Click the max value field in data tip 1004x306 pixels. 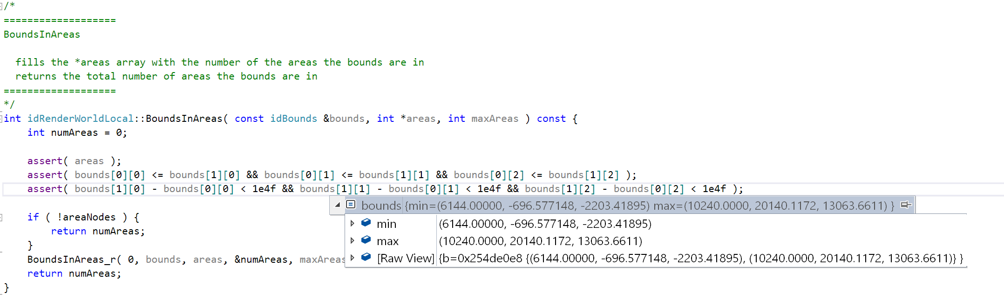tap(540, 241)
